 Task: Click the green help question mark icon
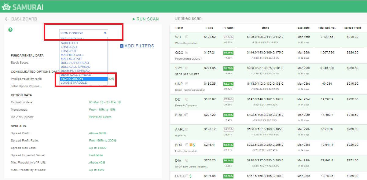click(10, 30)
